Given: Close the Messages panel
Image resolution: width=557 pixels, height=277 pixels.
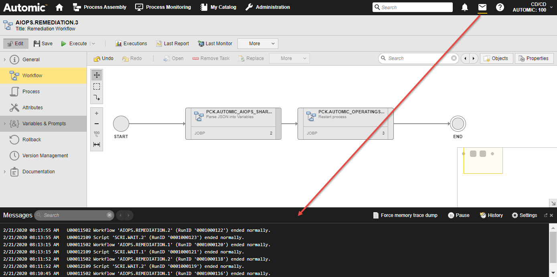Looking at the screenshot, I should click(551, 215).
